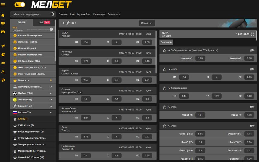Screen dimensions: 259x162
Task: Collapse the Россия (71) group
Action: 33,113
